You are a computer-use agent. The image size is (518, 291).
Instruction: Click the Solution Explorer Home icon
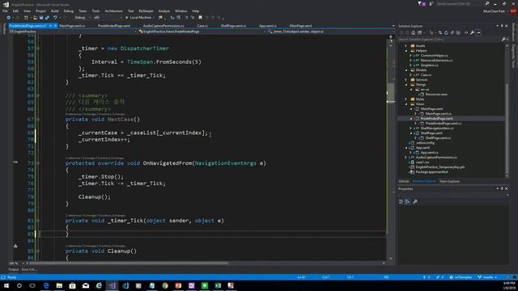pos(414,32)
